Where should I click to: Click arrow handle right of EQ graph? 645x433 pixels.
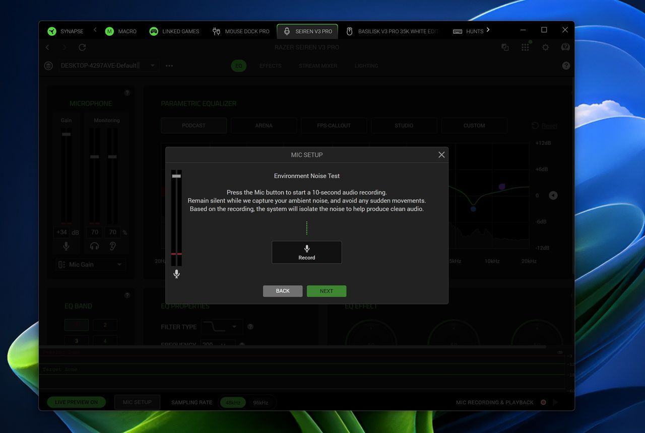553,196
